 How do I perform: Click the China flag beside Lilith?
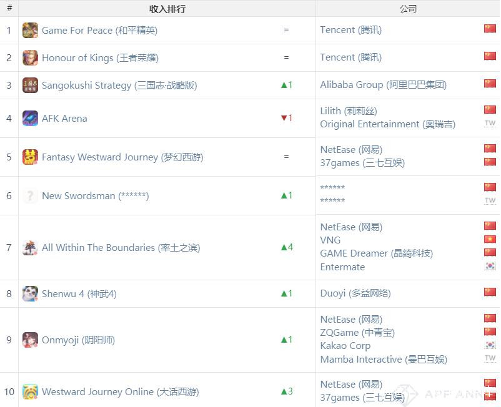[490, 109]
